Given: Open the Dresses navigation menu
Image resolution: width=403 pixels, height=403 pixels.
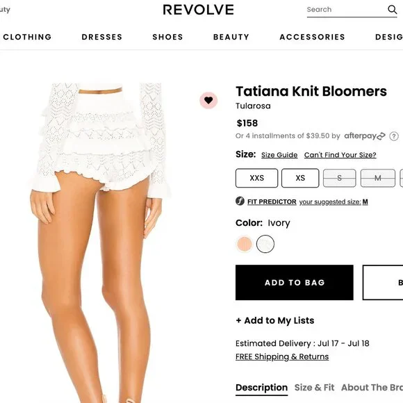Looking at the screenshot, I should (101, 37).
